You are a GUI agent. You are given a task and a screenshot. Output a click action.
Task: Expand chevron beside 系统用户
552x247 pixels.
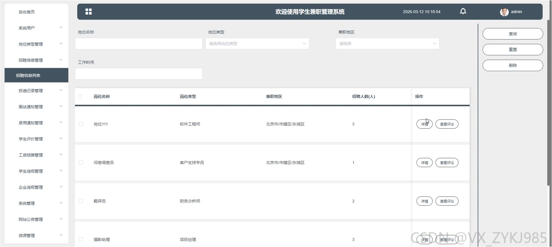click(x=61, y=28)
